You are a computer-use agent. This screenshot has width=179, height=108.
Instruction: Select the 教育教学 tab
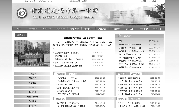click(x=123, y=74)
